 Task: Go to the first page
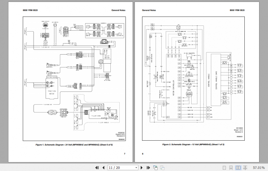click(97, 168)
